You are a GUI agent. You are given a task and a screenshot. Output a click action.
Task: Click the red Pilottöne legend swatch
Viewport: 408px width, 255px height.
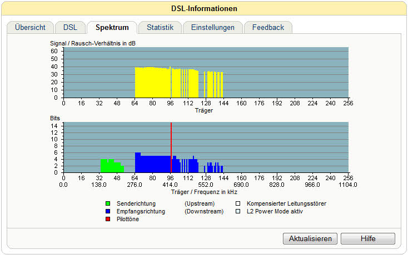[x=108, y=219]
